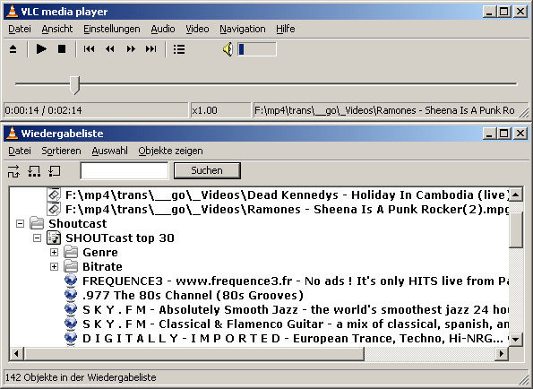Open the Video menu

pos(197,29)
